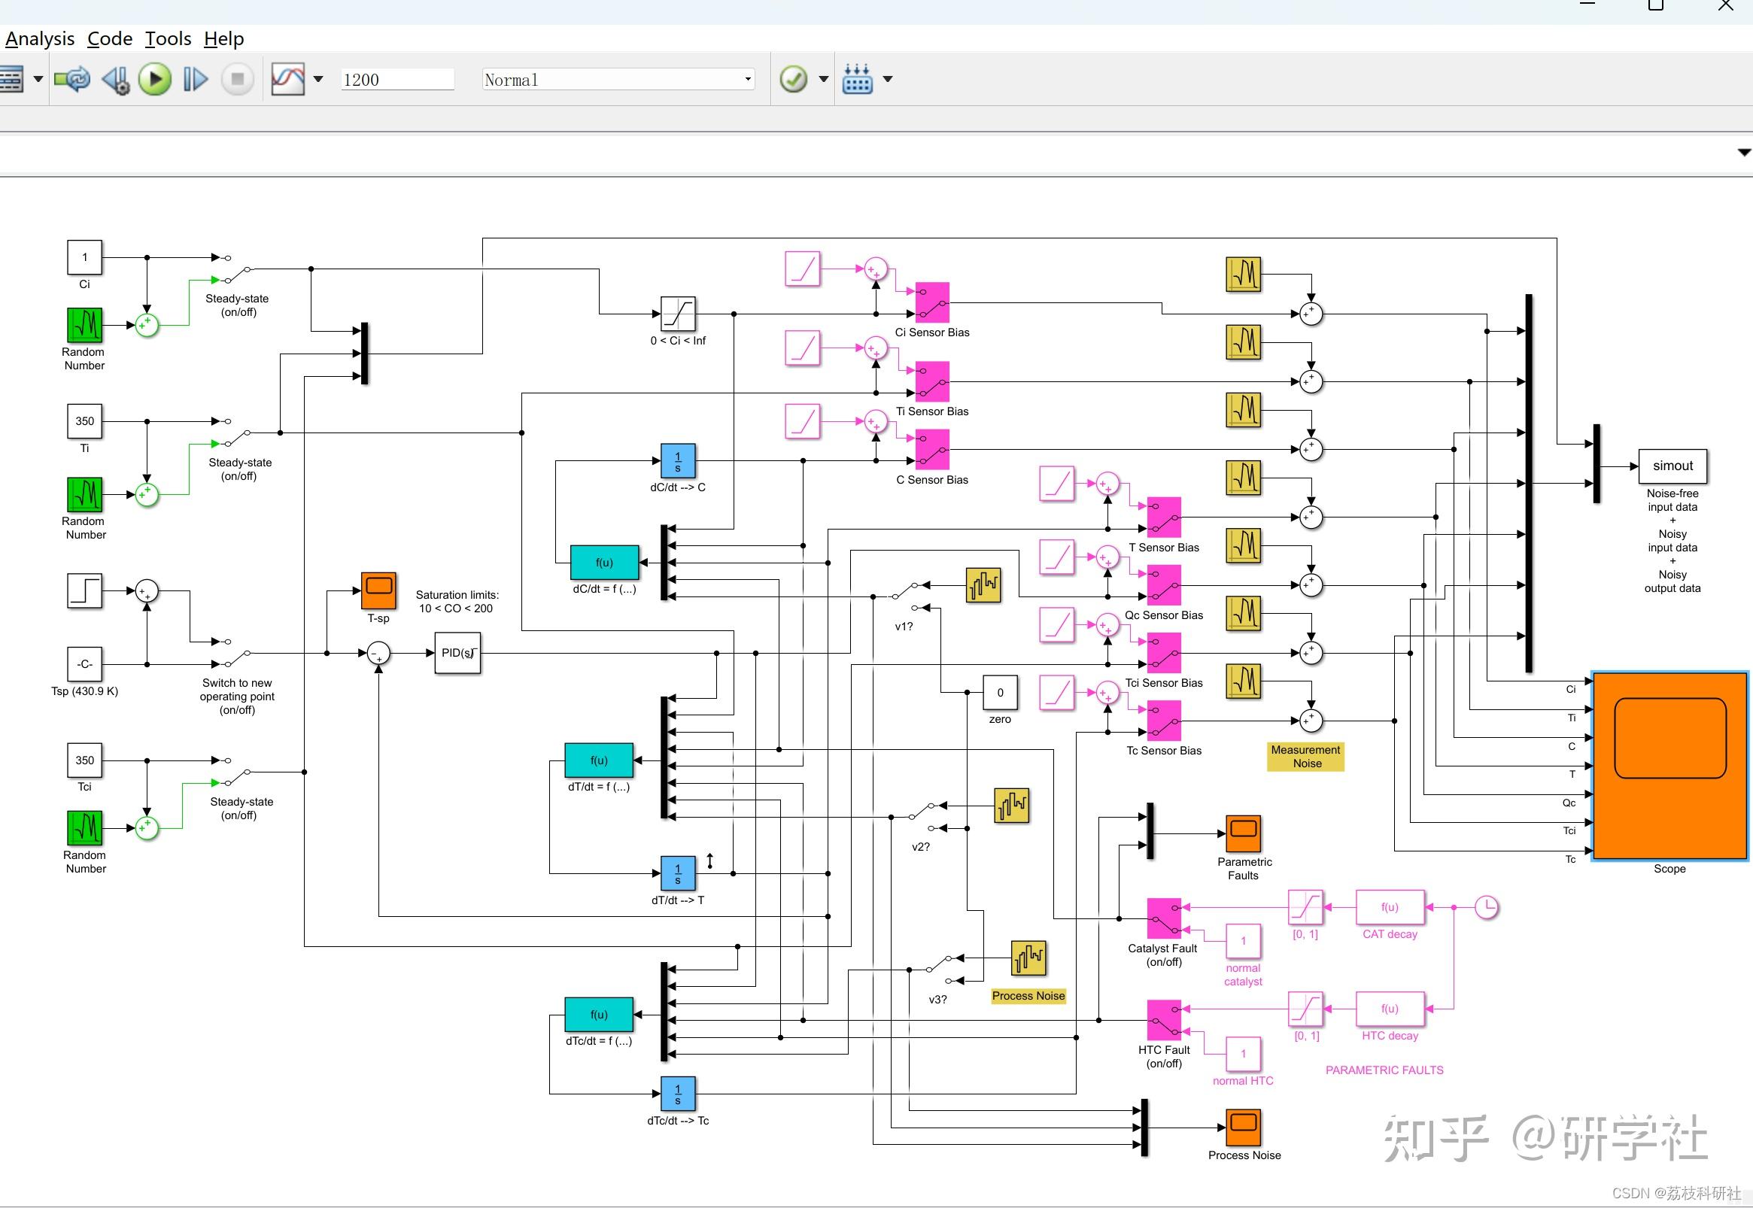Open the Tools menu

click(x=167, y=38)
